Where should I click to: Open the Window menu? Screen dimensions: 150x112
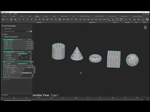15,14
